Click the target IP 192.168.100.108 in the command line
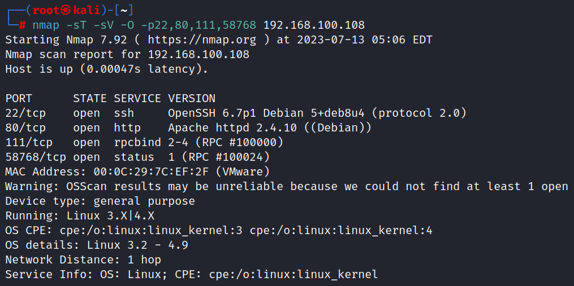Viewport: 574px width, 286px height. tap(314, 25)
